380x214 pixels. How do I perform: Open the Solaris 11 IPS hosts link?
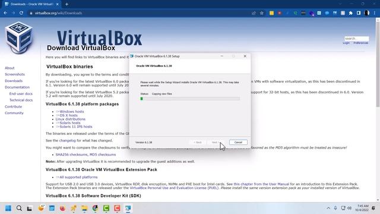(76, 127)
